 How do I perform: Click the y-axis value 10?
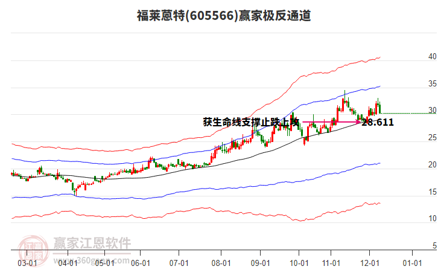click(433, 219)
